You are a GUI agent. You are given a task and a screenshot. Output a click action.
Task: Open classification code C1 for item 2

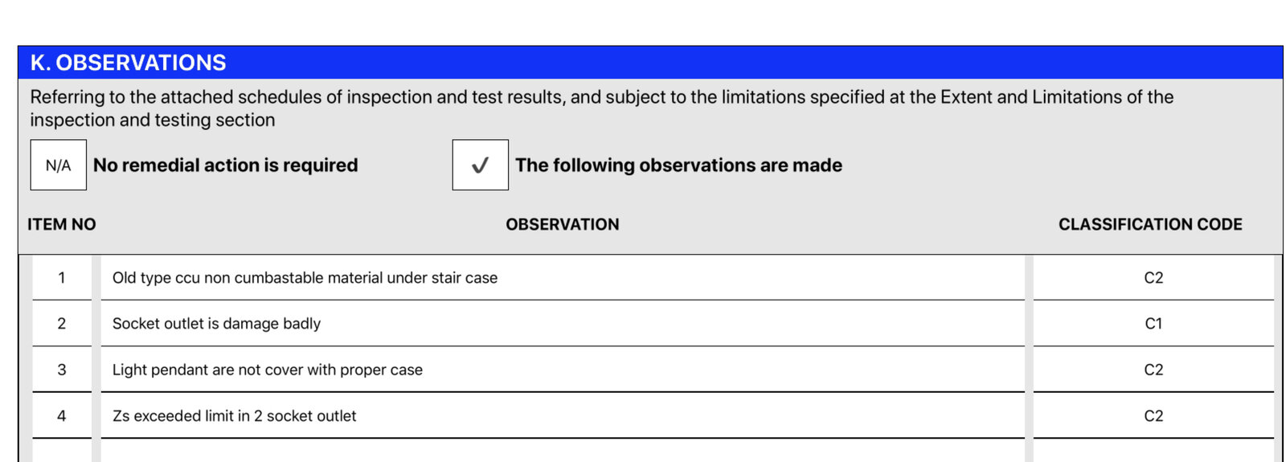click(x=1153, y=324)
